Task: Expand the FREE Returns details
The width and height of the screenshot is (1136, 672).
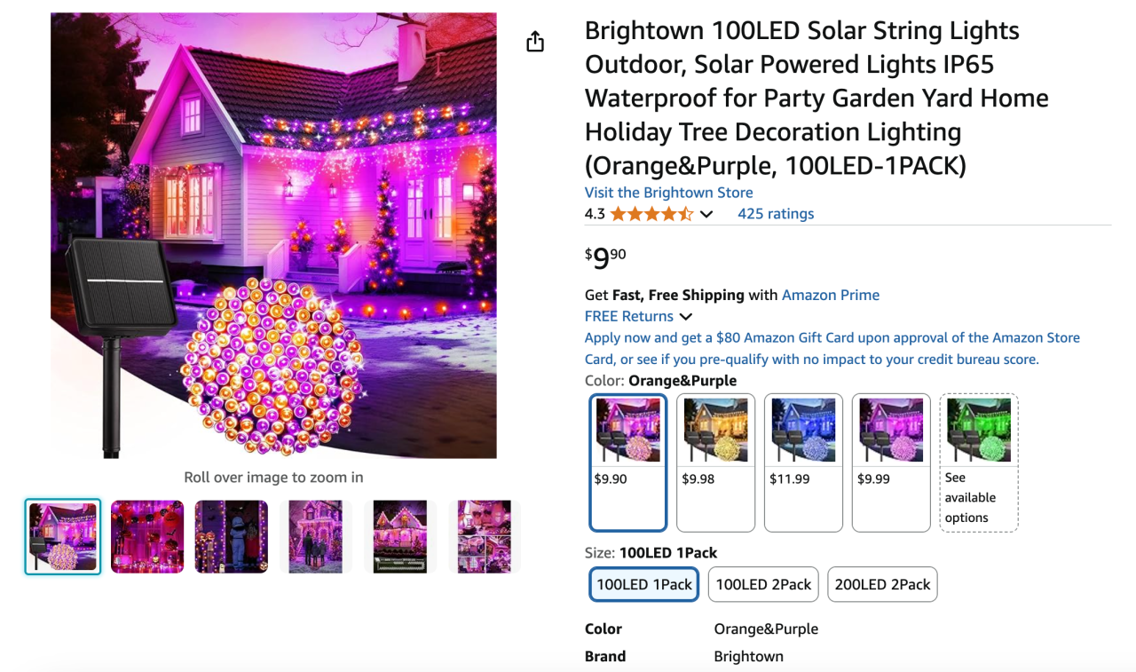Action: (x=685, y=316)
